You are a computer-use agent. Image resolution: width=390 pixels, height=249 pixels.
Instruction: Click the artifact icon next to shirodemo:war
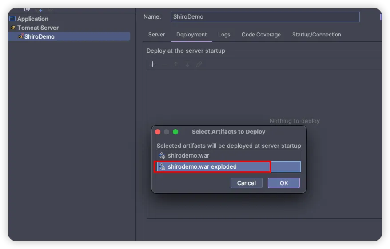pos(162,155)
